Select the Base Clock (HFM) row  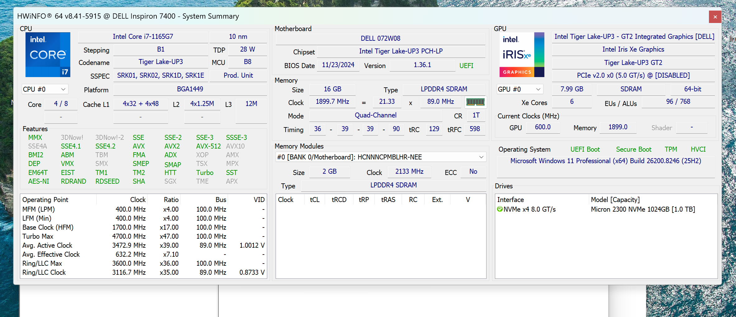(143, 227)
